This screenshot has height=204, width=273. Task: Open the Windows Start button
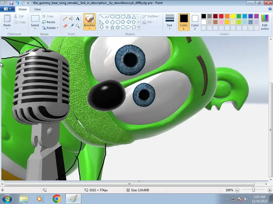pos(7,199)
